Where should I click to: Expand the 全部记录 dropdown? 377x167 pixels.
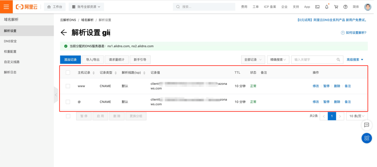tap(253, 60)
